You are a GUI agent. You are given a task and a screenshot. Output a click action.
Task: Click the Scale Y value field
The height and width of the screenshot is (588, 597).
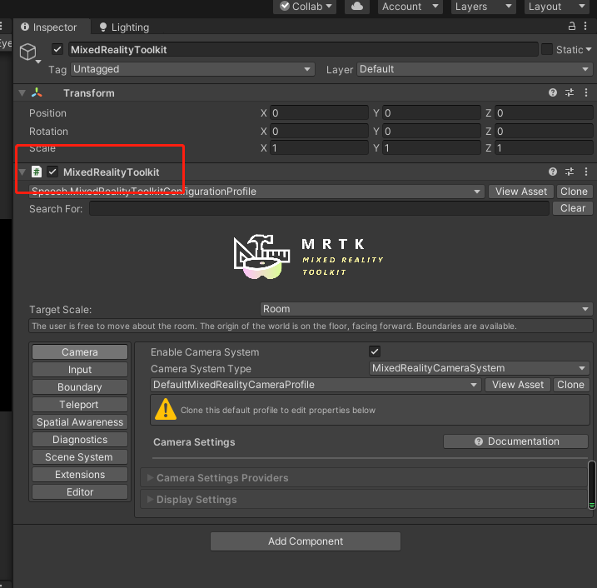tap(431, 147)
